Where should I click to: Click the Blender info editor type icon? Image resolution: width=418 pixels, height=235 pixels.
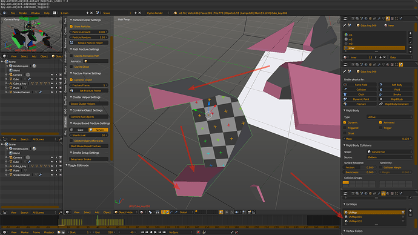click(x=4, y=13)
